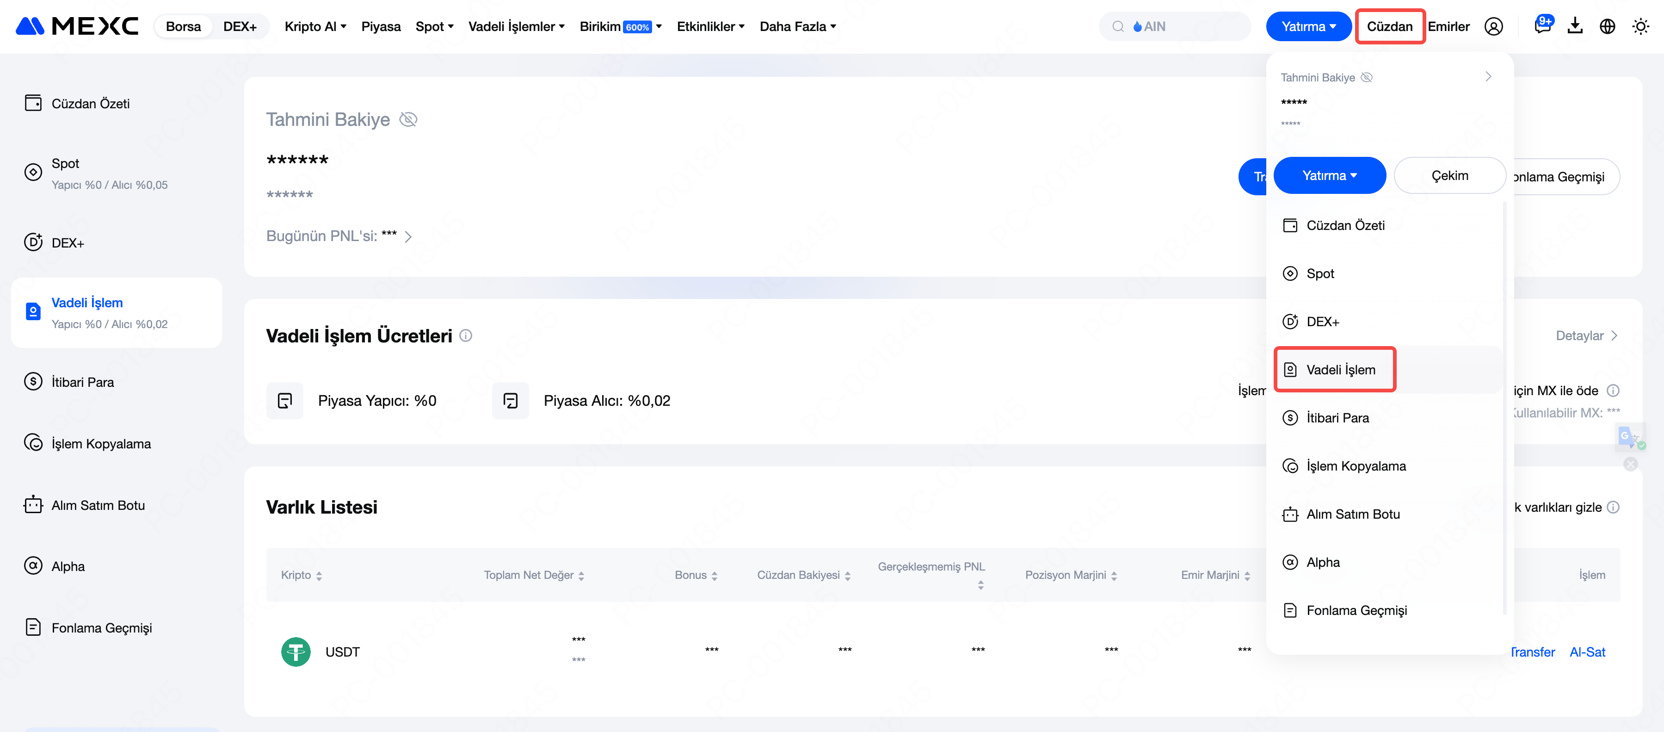The width and height of the screenshot is (1664, 732).
Task: Click the Transfer link for USDT
Action: [x=1532, y=652]
